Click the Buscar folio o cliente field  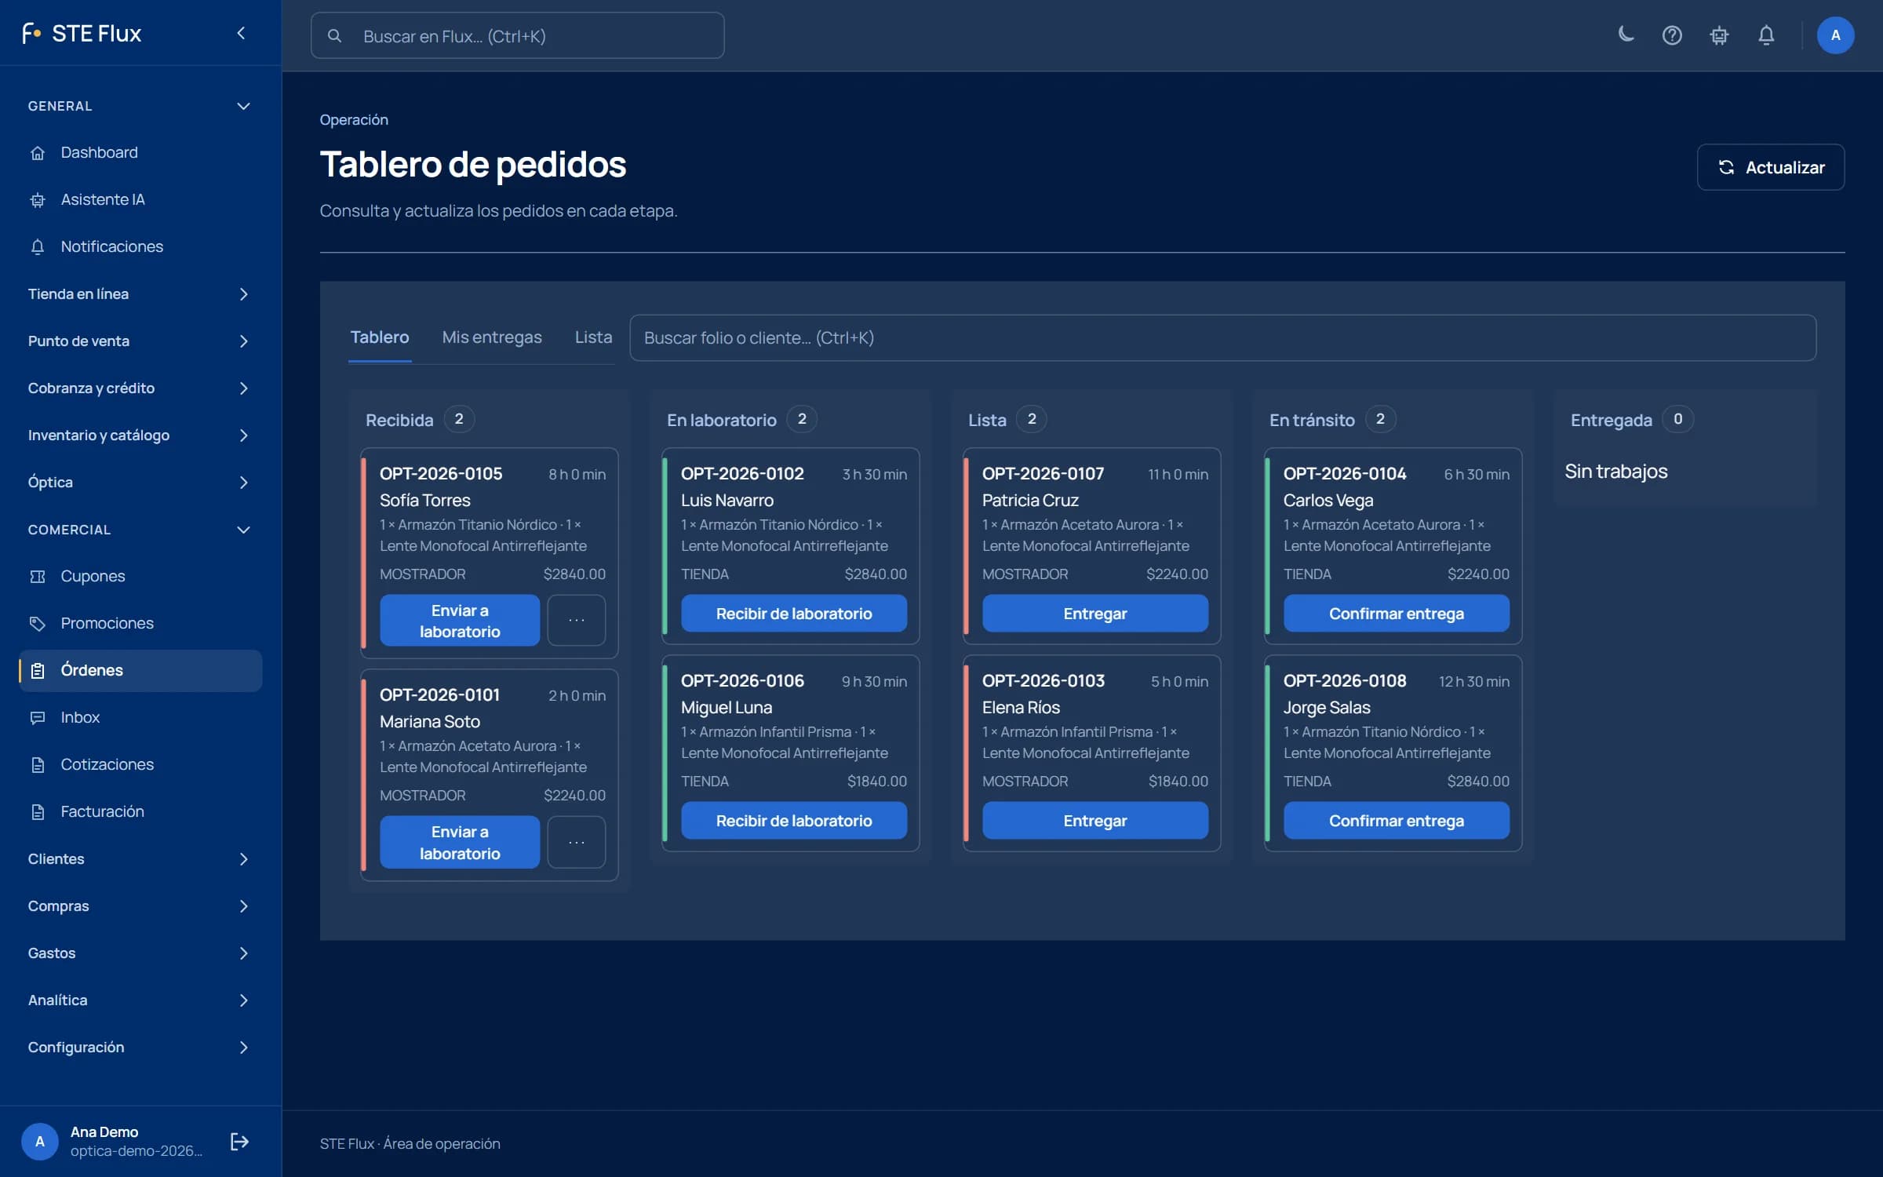point(1222,337)
